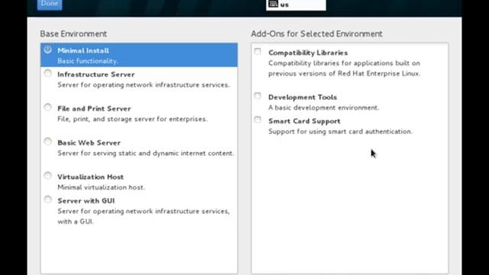Click the Compatibility Libraries title text
The width and height of the screenshot is (489, 275).
[x=308, y=53]
